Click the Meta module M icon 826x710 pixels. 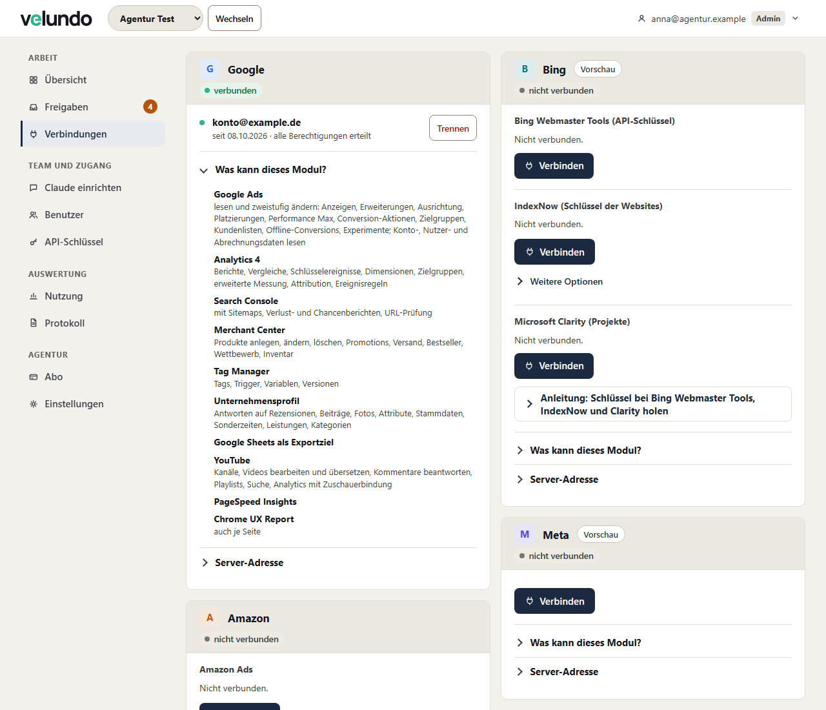(x=525, y=534)
